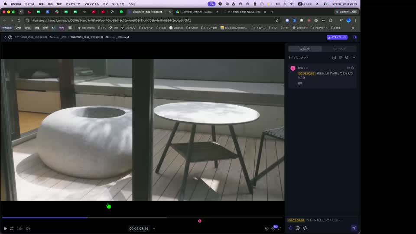
Task: Click the frame.io URL address bar
Action: (x=152, y=20)
